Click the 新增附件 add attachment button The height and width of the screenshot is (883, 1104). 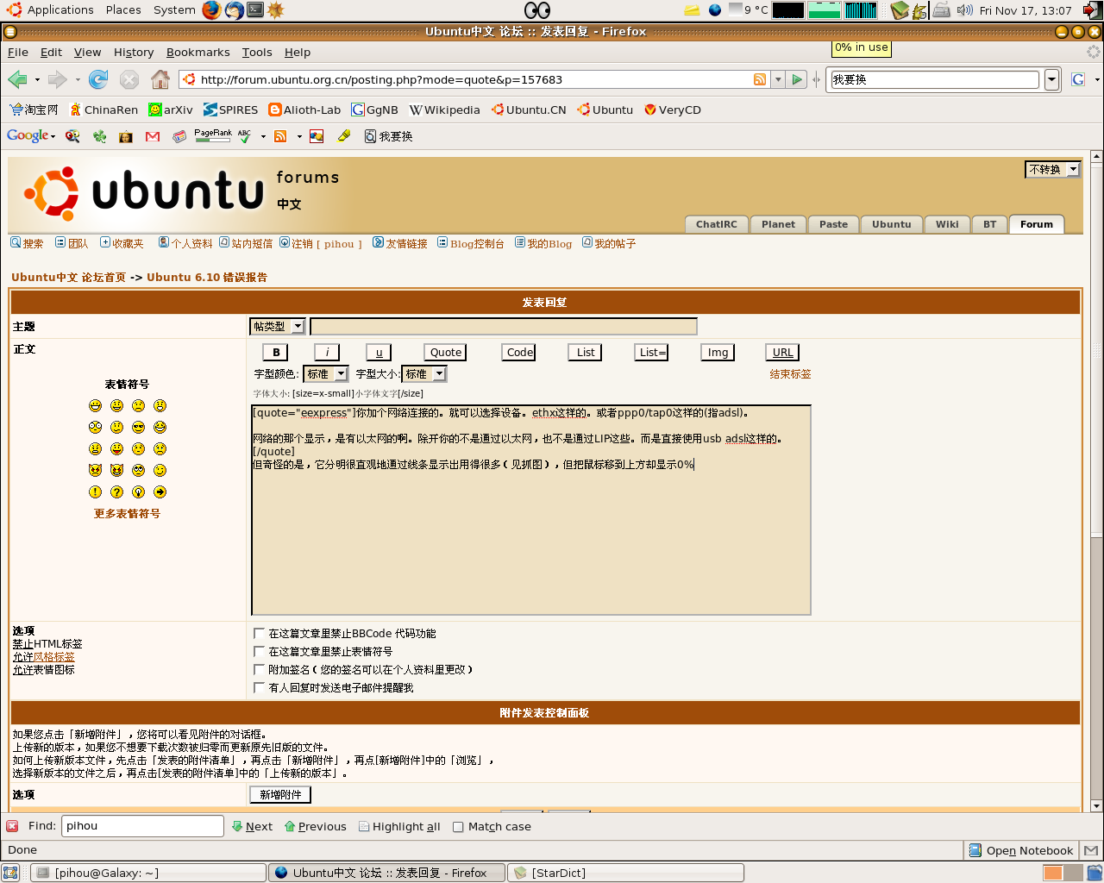280,794
